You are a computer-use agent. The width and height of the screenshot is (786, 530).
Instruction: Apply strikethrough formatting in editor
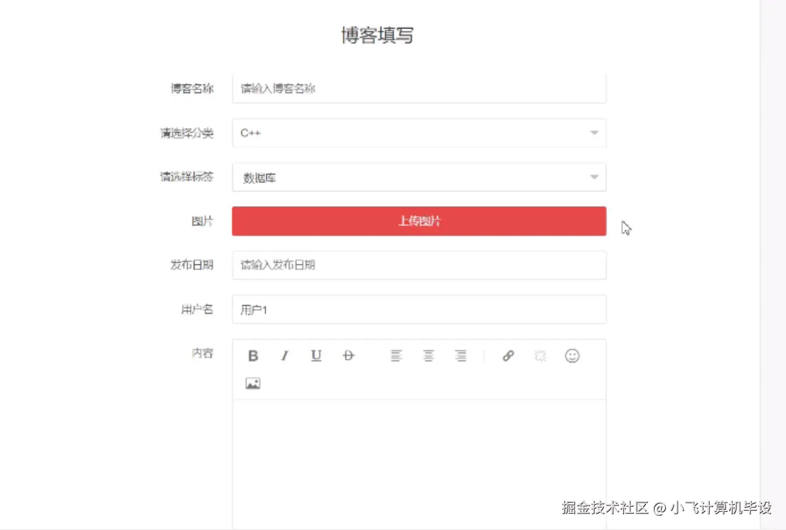(x=348, y=356)
